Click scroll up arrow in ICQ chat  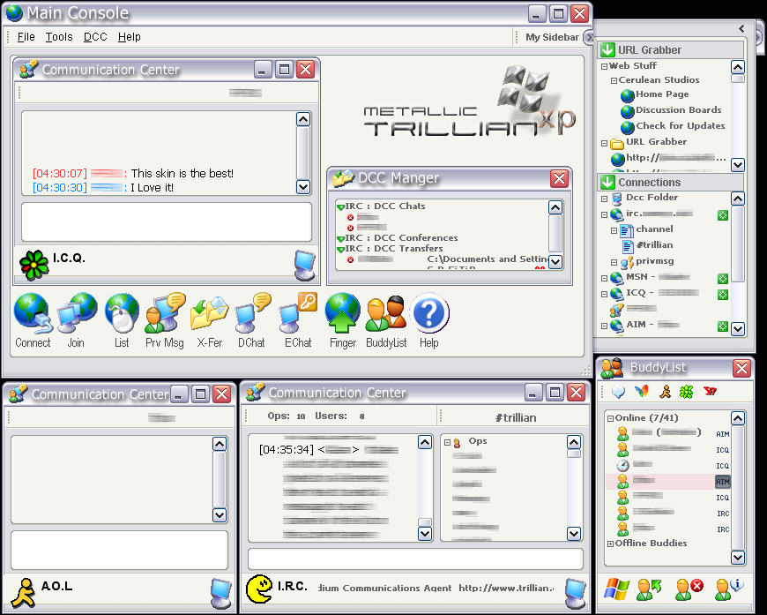tap(303, 119)
